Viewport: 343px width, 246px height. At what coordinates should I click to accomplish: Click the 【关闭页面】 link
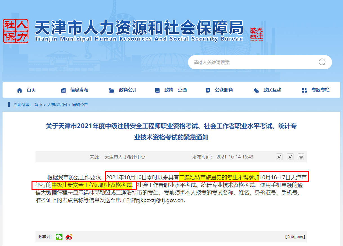coord(295,237)
